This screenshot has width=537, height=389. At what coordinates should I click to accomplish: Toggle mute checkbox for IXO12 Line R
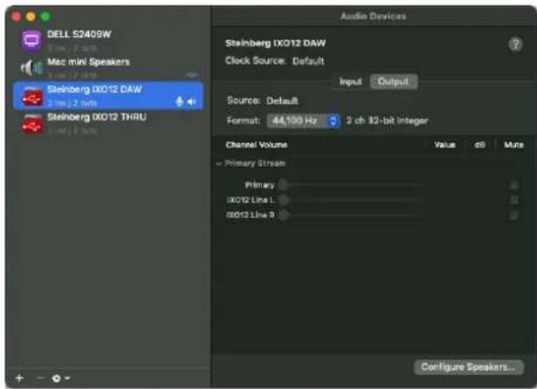pos(513,215)
